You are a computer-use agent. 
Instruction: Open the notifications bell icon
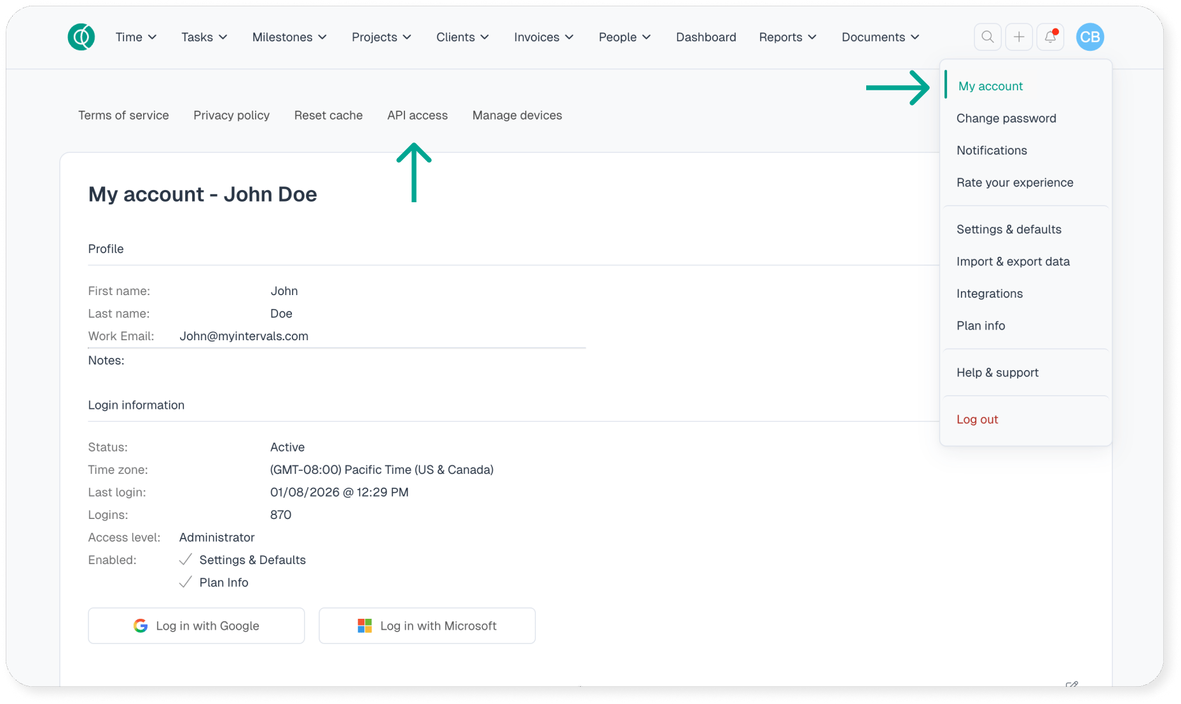[1050, 37]
